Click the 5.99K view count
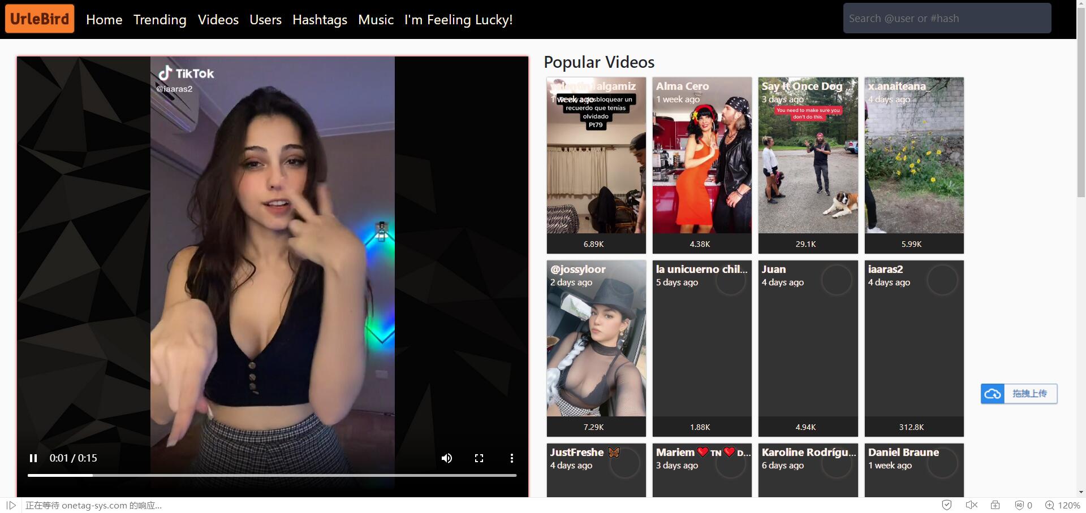 (x=911, y=244)
